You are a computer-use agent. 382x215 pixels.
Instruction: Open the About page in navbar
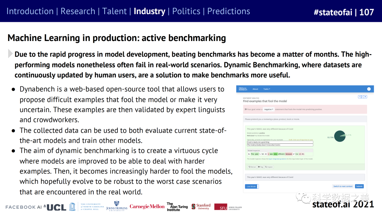click(x=255, y=89)
